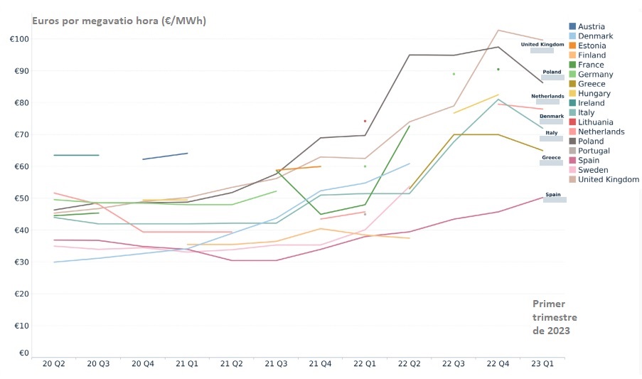
Task: Select 23 Q1 on the time axis
Action: pos(542,364)
